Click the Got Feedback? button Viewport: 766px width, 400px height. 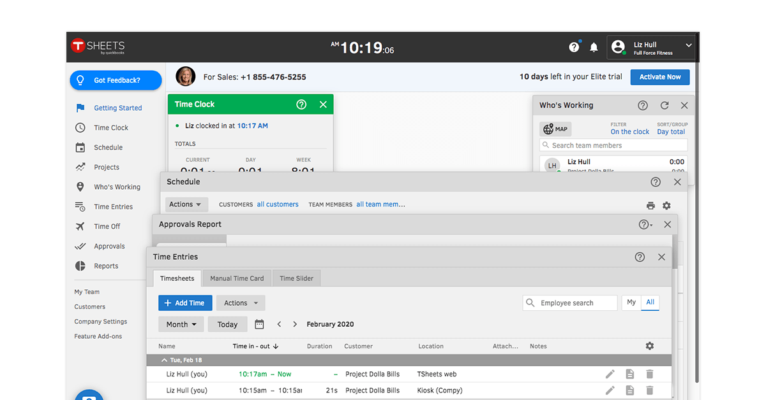point(116,80)
